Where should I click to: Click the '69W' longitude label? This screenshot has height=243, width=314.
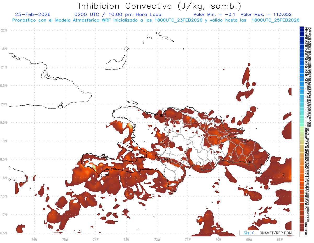[249, 239]
